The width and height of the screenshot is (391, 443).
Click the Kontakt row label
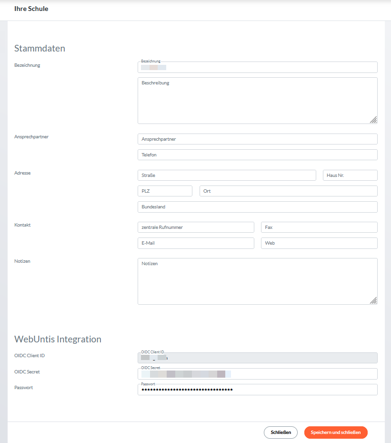22,225
